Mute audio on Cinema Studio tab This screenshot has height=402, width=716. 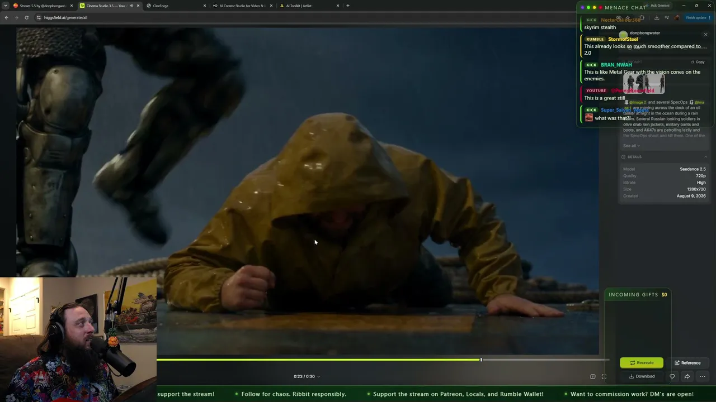pos(131,6)
